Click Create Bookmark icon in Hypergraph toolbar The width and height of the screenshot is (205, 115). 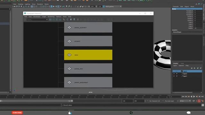71,19
